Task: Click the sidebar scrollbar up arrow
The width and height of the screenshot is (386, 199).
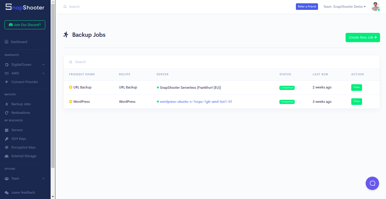Action: coord(53,2)
